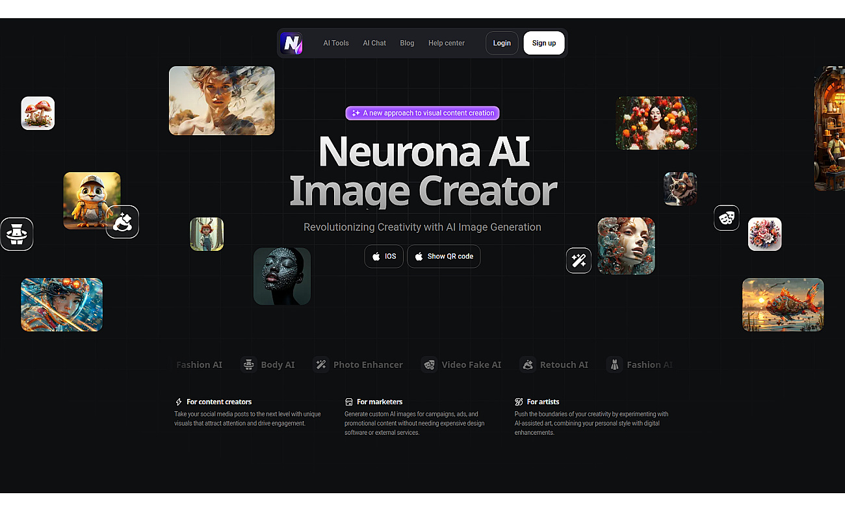The image size is (845, 512).
Task: Click the Show QR code button
Action: coord(444,257)
